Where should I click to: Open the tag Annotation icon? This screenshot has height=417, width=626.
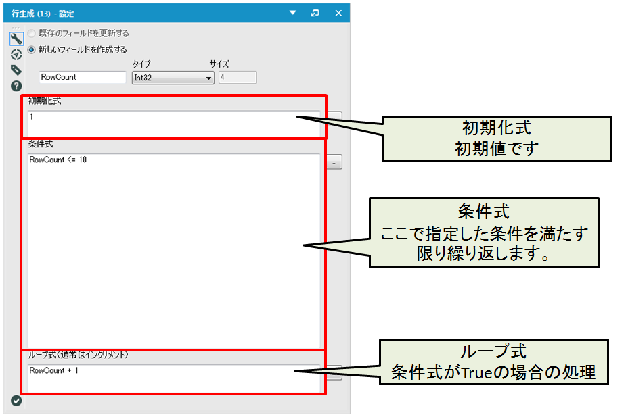coord(16,70)
